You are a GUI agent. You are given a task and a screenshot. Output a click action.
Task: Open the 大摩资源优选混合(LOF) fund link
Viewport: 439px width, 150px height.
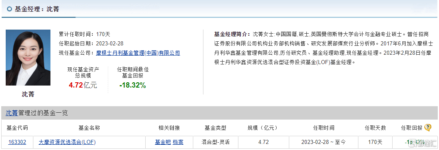click(x=67, y=142)
